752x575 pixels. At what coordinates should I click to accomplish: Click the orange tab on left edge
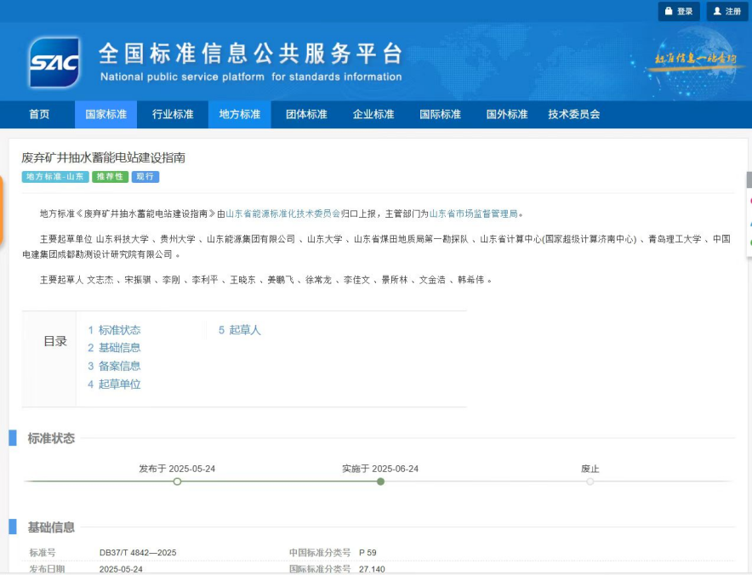coord(2,210)
